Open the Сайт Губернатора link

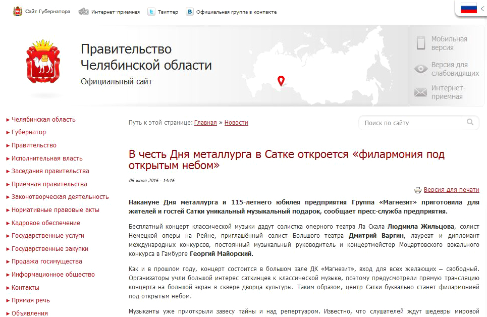pyautogui.click(x=47, y=12)
